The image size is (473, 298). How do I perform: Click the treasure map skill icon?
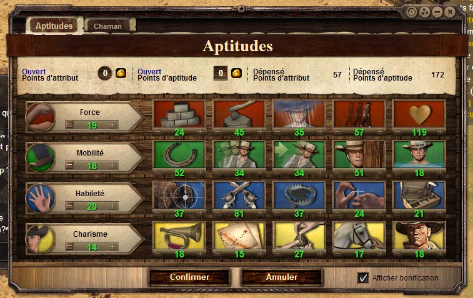[239, 236]
